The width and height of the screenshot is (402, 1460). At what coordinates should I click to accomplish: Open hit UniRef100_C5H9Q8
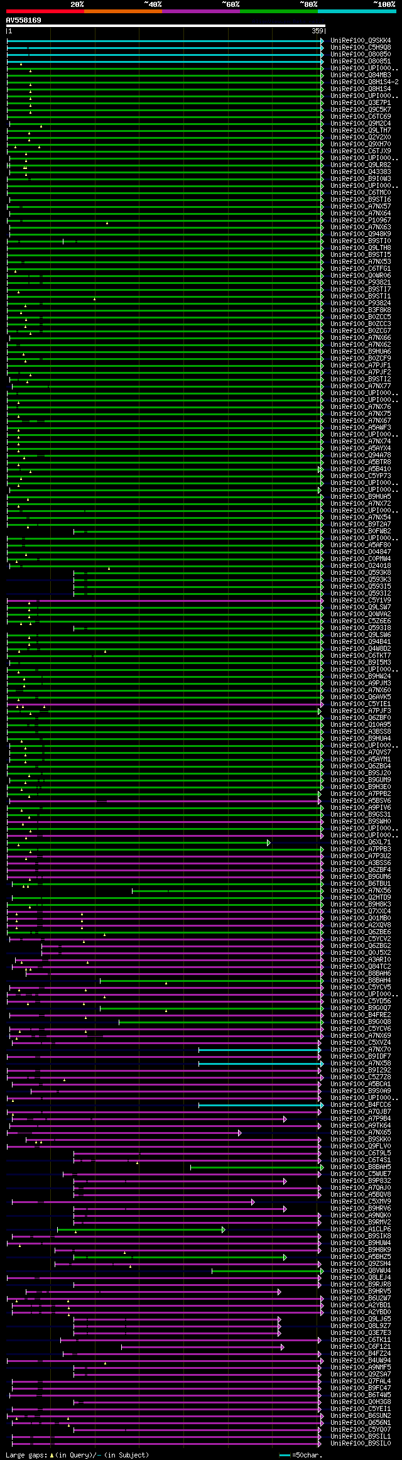click(361, 48)
